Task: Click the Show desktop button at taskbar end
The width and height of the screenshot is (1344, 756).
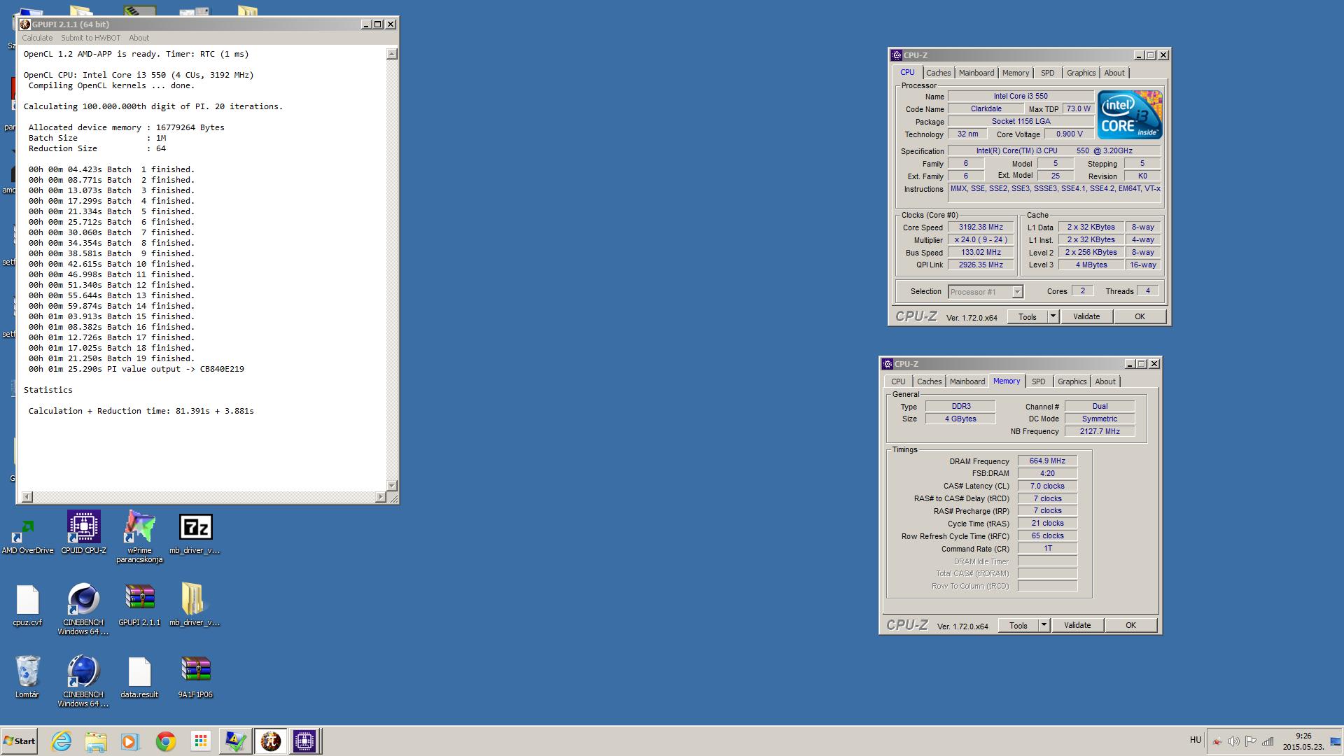Action: 1337,741
